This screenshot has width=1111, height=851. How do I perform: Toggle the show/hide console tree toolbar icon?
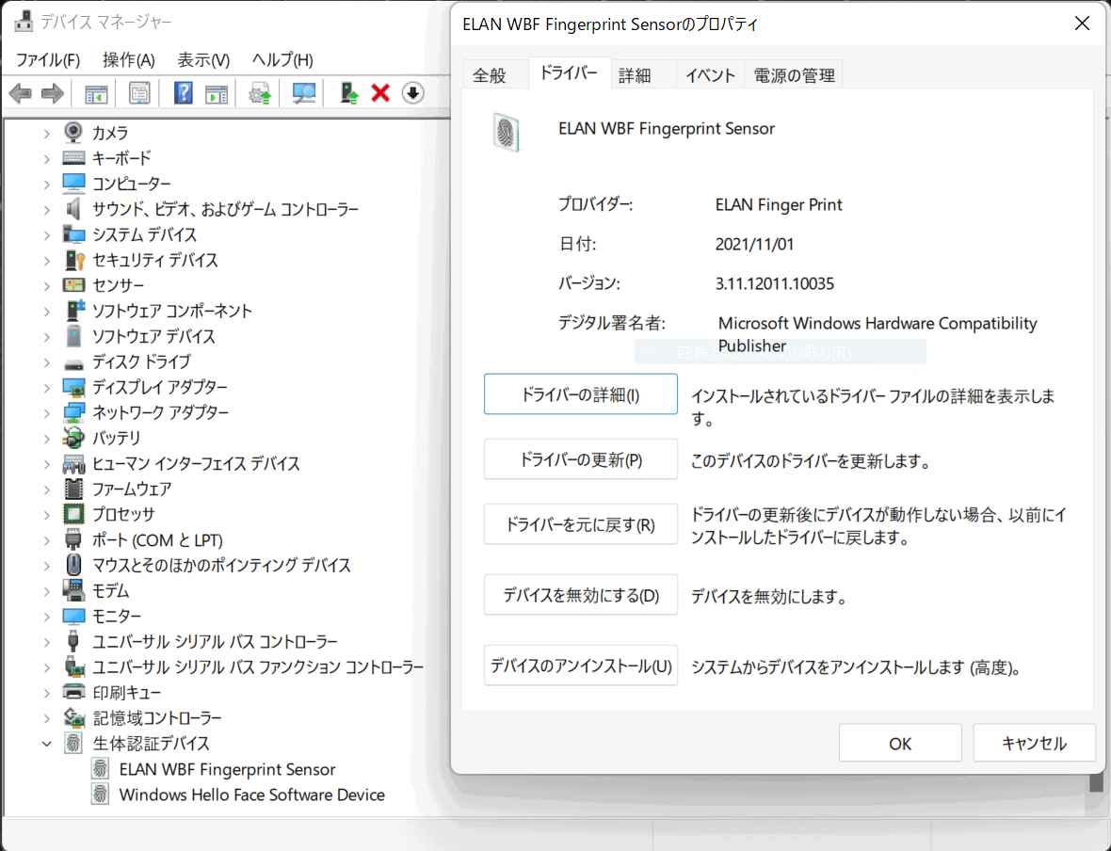point(96,93)
